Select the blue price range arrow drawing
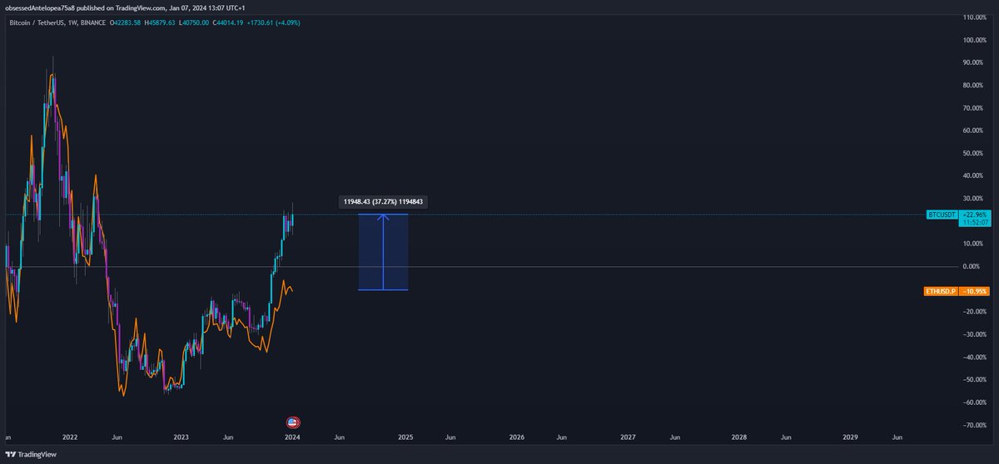The height and width of the screenshot is (464, 999). pos(383,252)
